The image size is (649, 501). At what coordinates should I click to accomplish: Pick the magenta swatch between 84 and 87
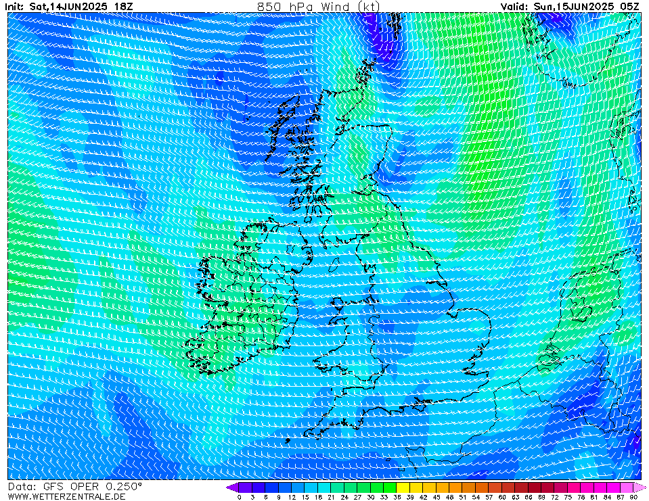pos(613,487)
